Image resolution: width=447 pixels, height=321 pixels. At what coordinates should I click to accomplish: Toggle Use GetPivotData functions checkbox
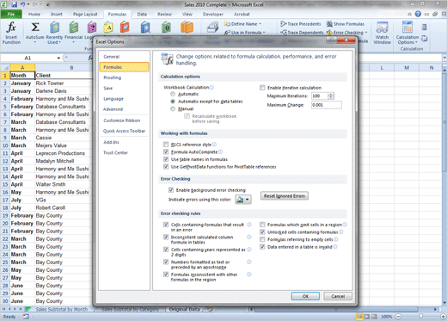[166, 167]
